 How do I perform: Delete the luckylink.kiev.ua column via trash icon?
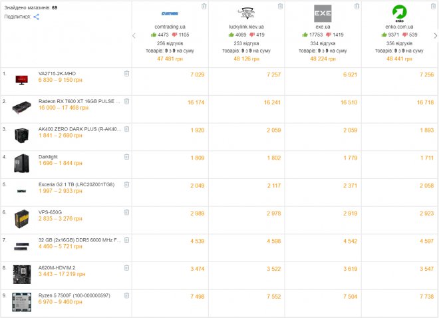(280, 6)
